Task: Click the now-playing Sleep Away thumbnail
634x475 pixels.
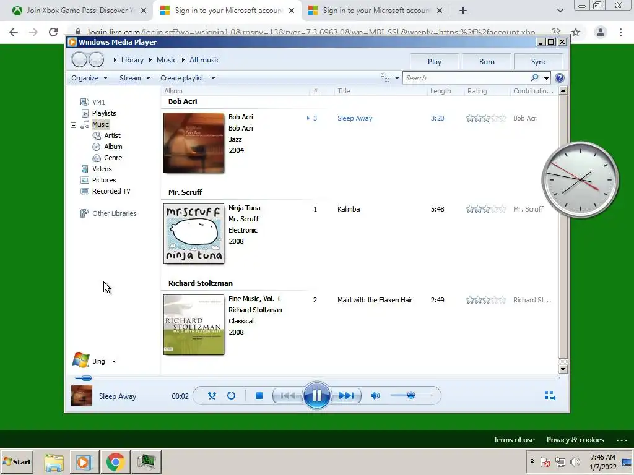Action: point(82,396)
